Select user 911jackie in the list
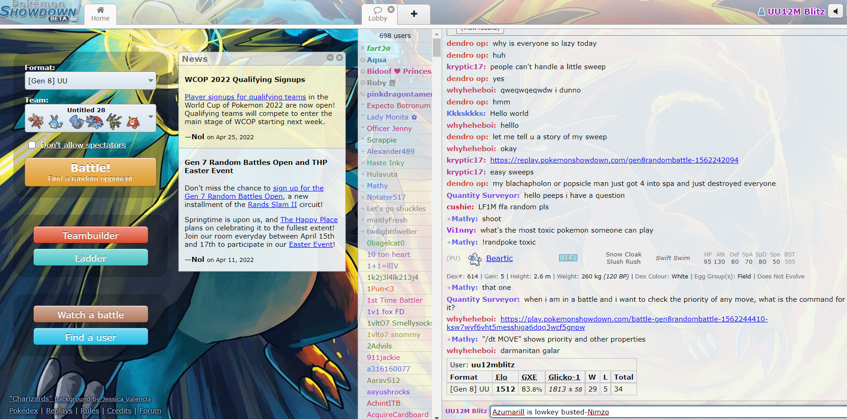Image resolution: width=847 pixels, height=419 pixels. pos(395,357)
